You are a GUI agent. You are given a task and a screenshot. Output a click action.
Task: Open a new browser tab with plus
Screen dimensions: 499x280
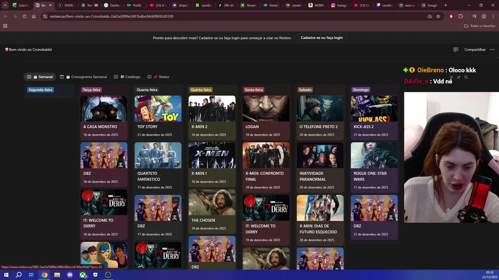(x=446, y=5)
